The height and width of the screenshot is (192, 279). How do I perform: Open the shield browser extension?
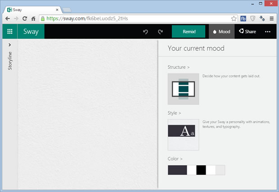(x=252, y=18)
